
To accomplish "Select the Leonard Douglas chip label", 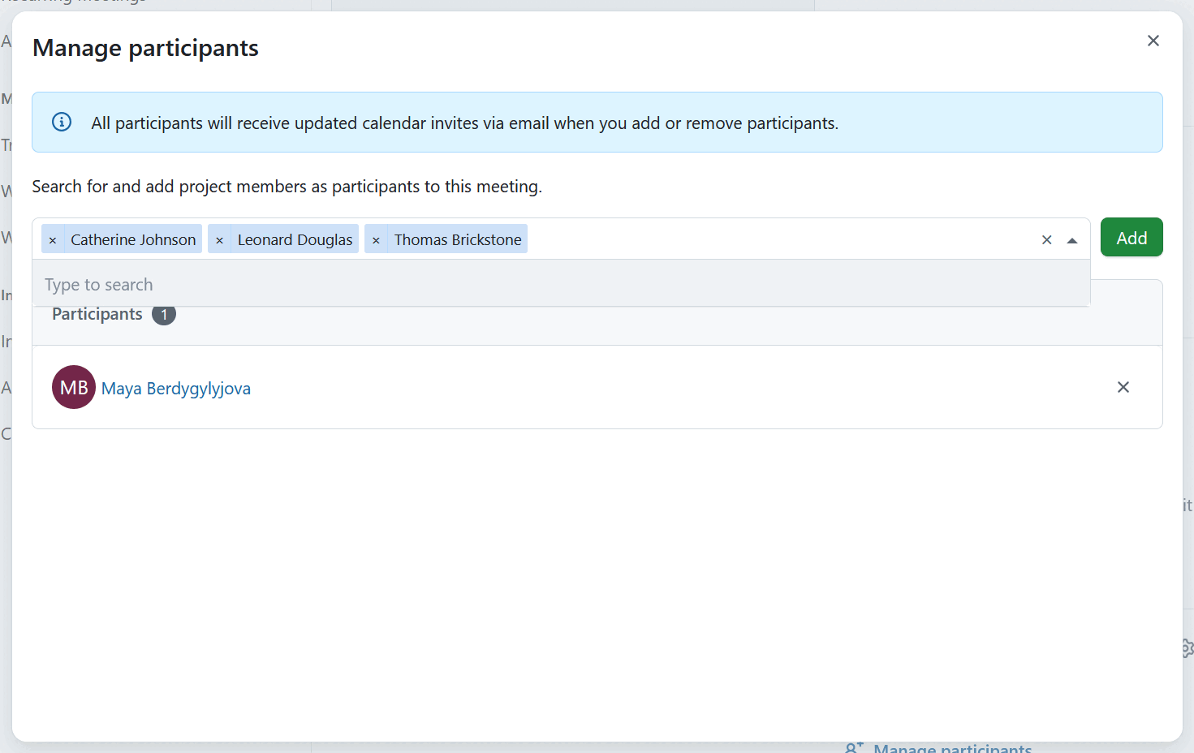I will (295, 240).
